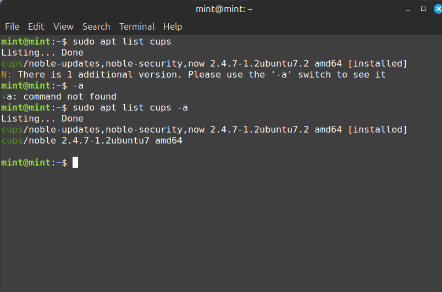Click the 'cups/noble 2.4.7-1.2ubuntu7 amd64' line
This screenshot has height=292, width=442.
click(92, 141)
